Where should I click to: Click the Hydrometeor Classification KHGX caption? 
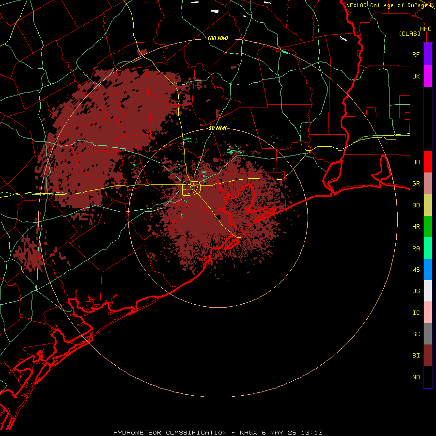[218, 433]
